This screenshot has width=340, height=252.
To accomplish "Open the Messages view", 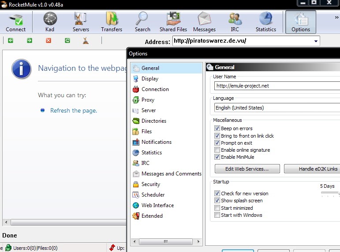I will [x=204, y=22].
